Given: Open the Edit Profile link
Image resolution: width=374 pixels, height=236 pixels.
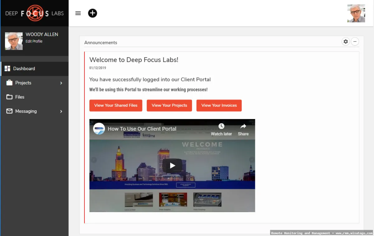Looking at the screenshot, I should pyautogui.click(x=34, y=41).
